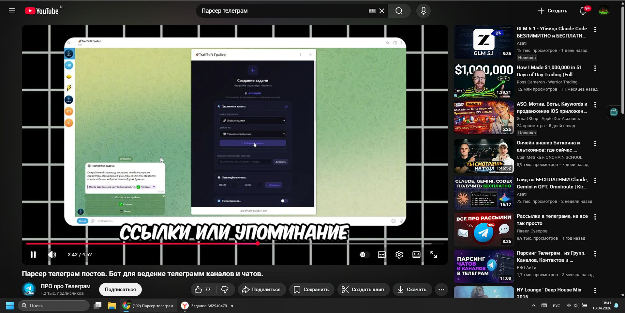Screen dimensions: 625x313
Task: Toggle the autoplay switch in the player
Action: 365,255
